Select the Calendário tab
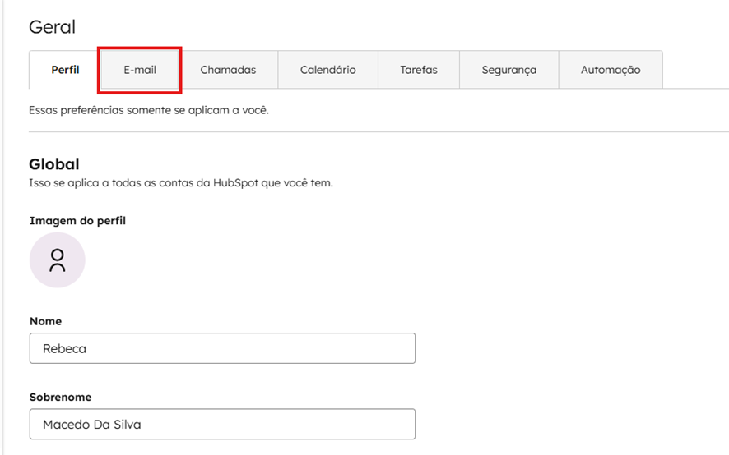 point(327,70)
